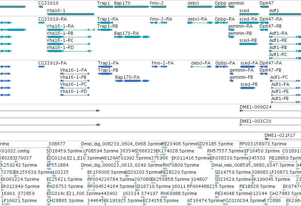Select the CG33919 gene feature
Screen dimensions: 301x206
41,7
